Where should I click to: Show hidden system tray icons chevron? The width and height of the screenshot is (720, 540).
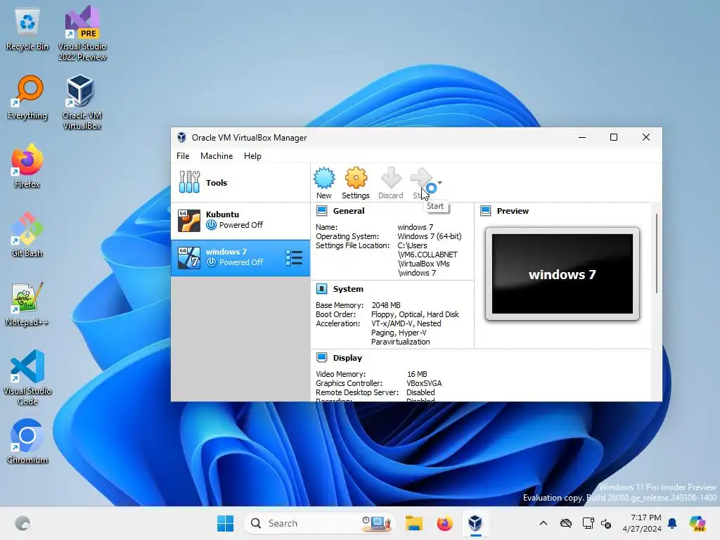544,523
